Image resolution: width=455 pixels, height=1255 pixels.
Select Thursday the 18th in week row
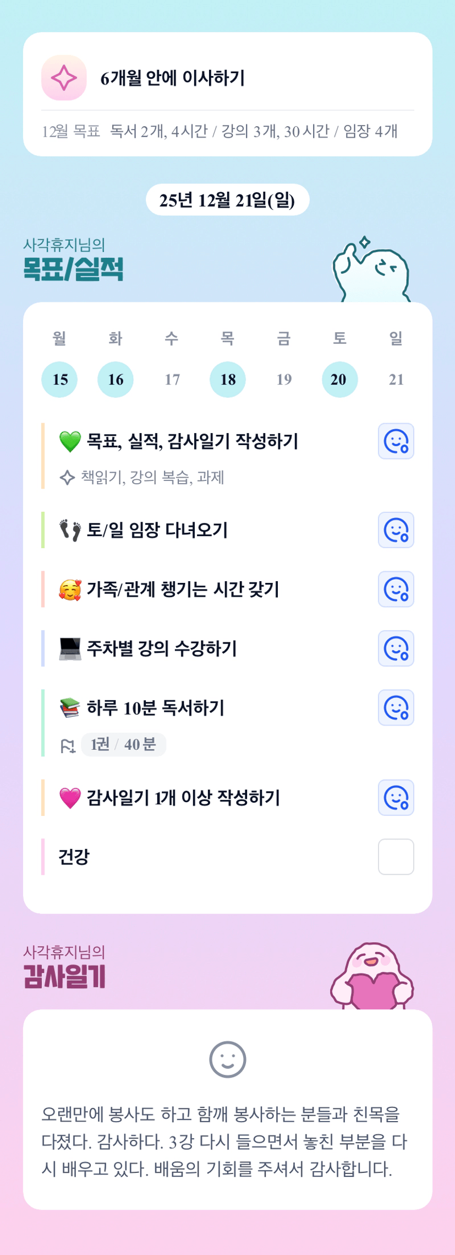point(228,380)
